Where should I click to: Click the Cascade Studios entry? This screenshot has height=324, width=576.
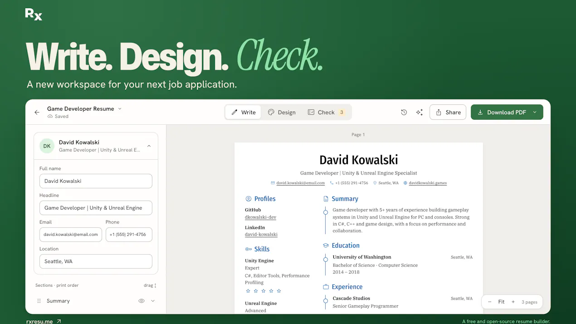click(351, 299)
